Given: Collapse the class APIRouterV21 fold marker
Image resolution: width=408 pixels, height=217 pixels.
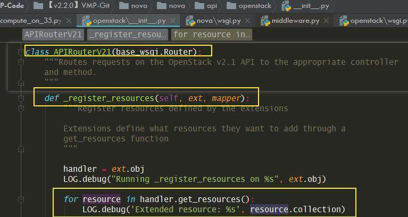Looking at the screenshot, I should (21, 52).
